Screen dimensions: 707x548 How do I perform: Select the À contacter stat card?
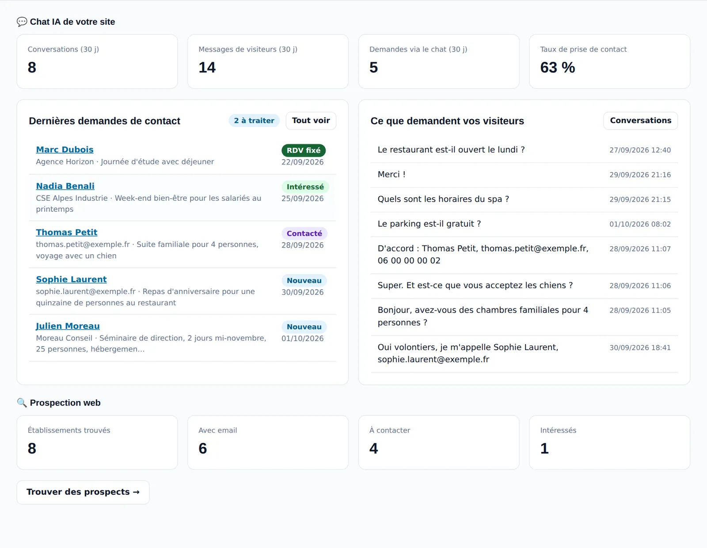[439, 443]
